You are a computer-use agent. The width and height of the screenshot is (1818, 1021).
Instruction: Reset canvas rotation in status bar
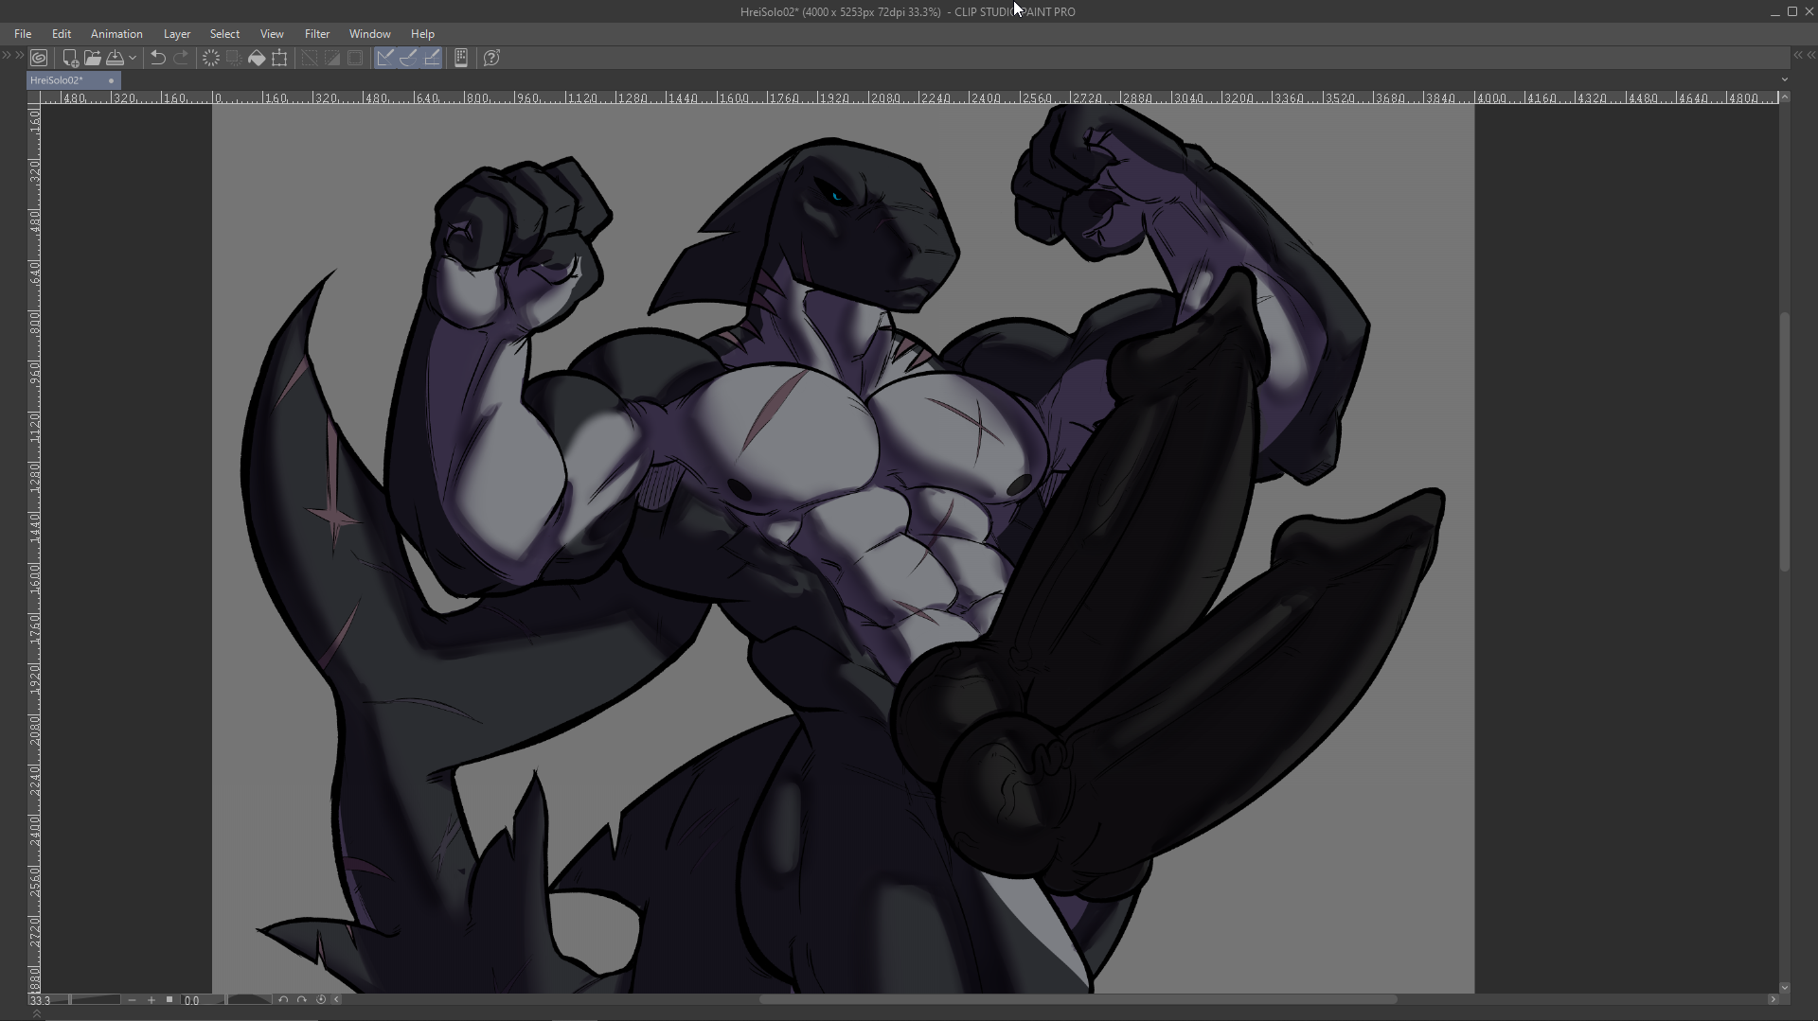click(x=321, y=999)
